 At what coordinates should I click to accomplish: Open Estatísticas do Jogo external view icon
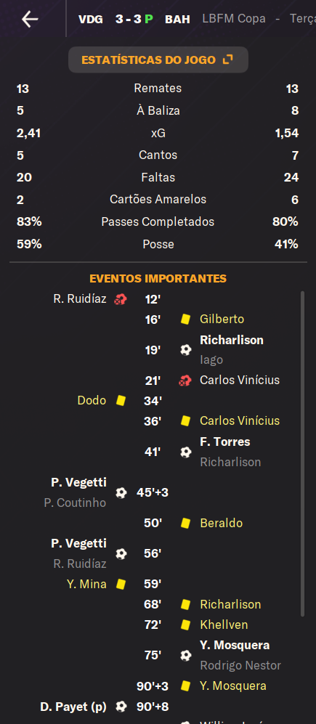click(228, 60)
